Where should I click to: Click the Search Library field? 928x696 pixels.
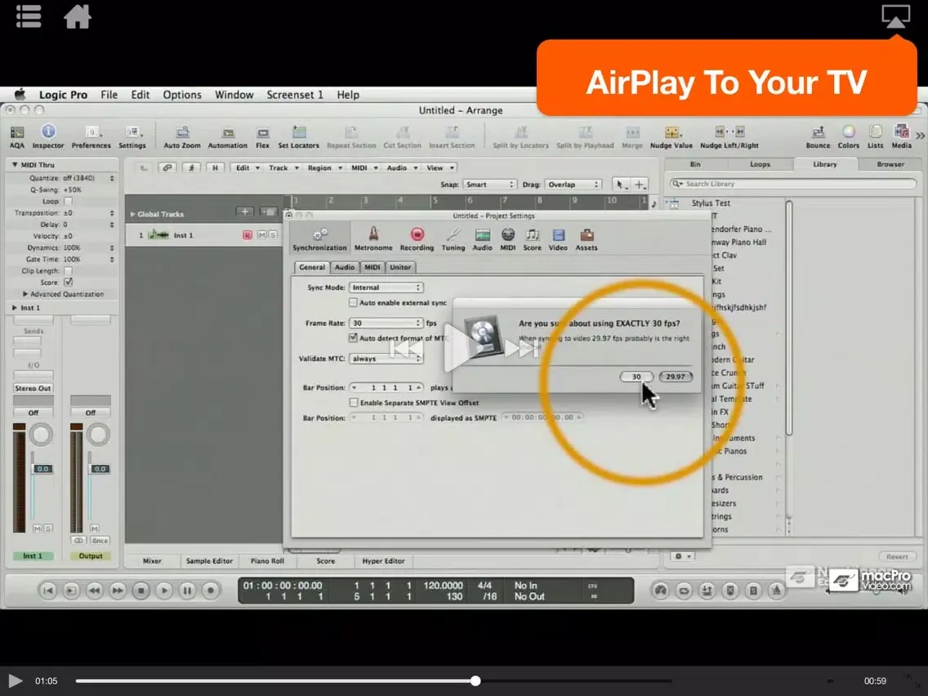tap(793, 184)
